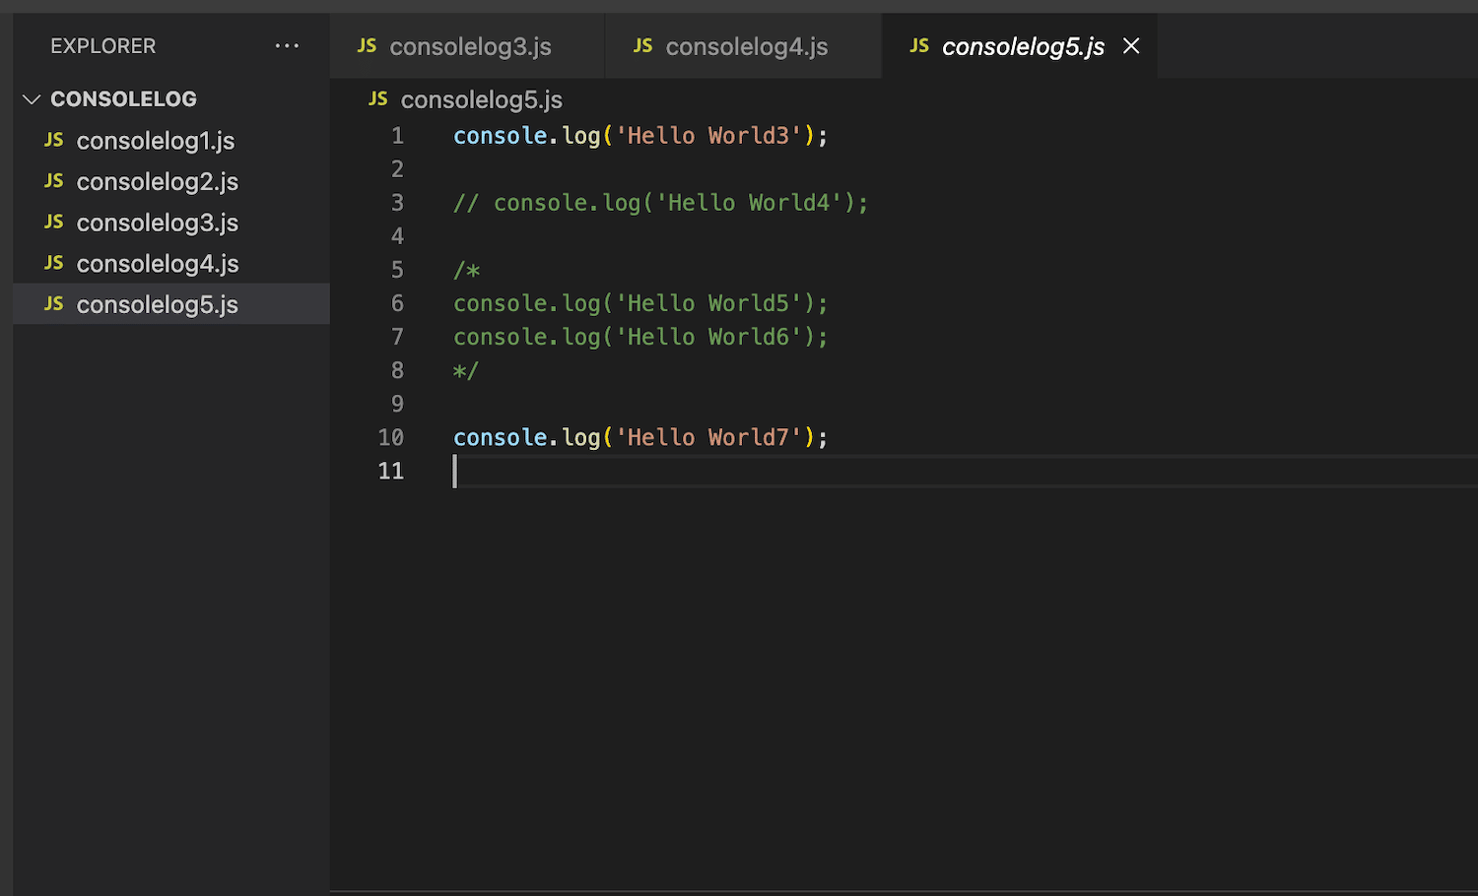Image resolution: width=1478 pixels, height=896 pixels.
Task: Click the JS icon beside consolelog2.js
Action: (x=54, y=181)
